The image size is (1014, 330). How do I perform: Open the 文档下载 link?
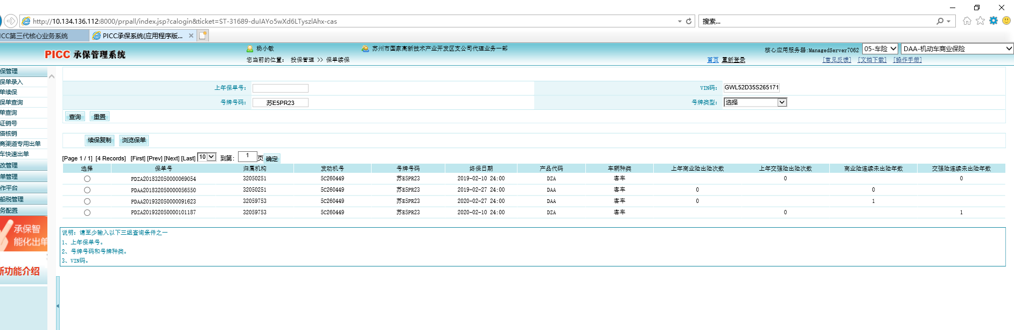(x=872, y=60)
